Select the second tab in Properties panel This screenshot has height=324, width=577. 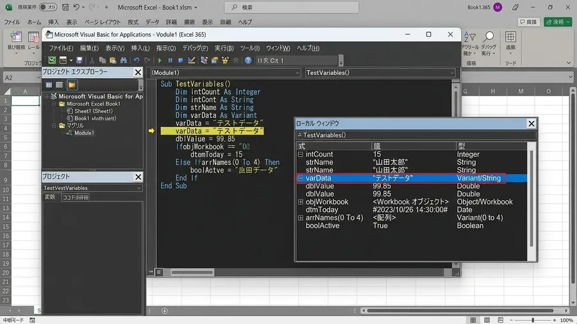click(76, 197)
